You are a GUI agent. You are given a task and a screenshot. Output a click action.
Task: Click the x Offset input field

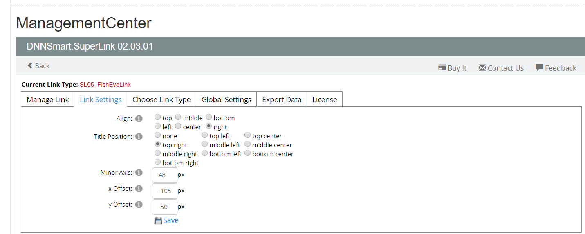(x=165, y=191)
